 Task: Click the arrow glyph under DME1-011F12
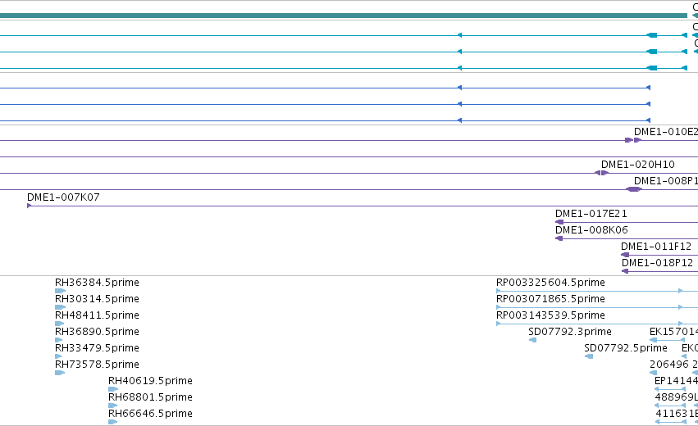625,255
